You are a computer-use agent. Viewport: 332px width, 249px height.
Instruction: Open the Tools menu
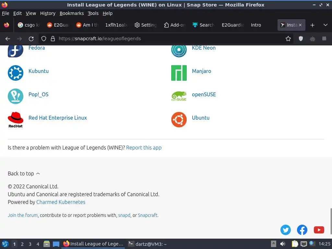click(93, 13)
